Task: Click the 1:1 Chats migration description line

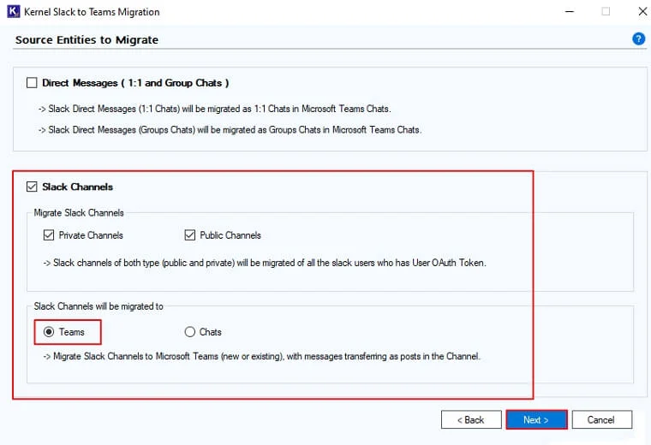Action: pos(215,109)
